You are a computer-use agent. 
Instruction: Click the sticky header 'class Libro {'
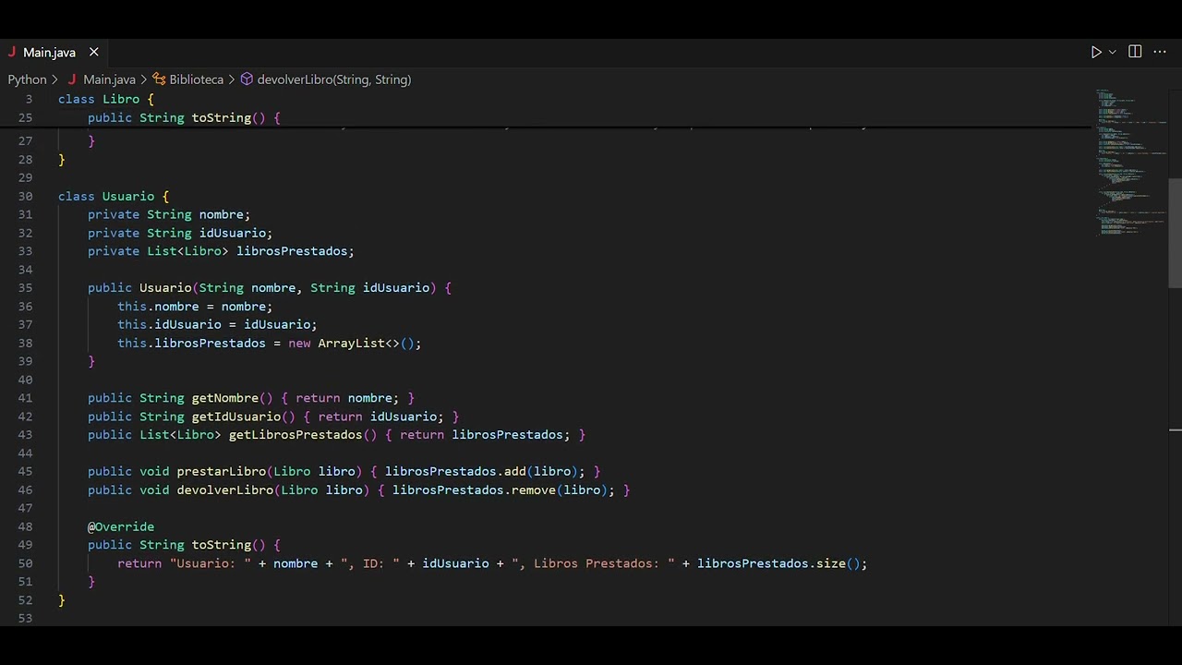click(x=106, y=99)
